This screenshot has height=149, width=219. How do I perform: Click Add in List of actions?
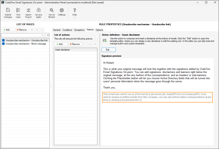(61, 44)
